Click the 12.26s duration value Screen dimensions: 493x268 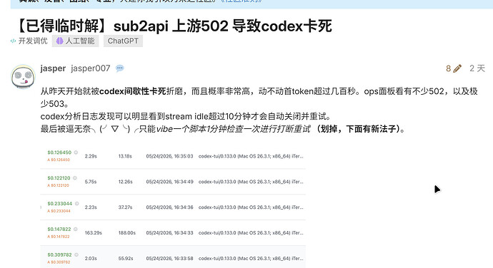coord(126,182)
